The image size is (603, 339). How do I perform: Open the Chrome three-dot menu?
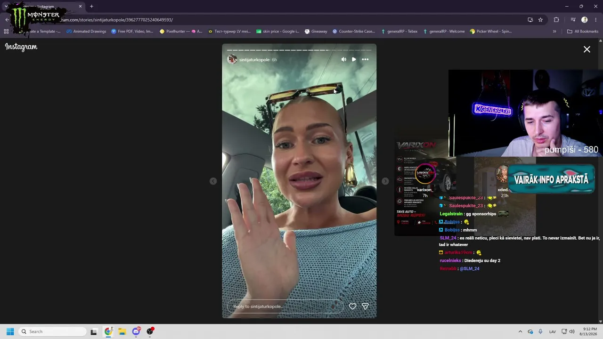(596, 20)
